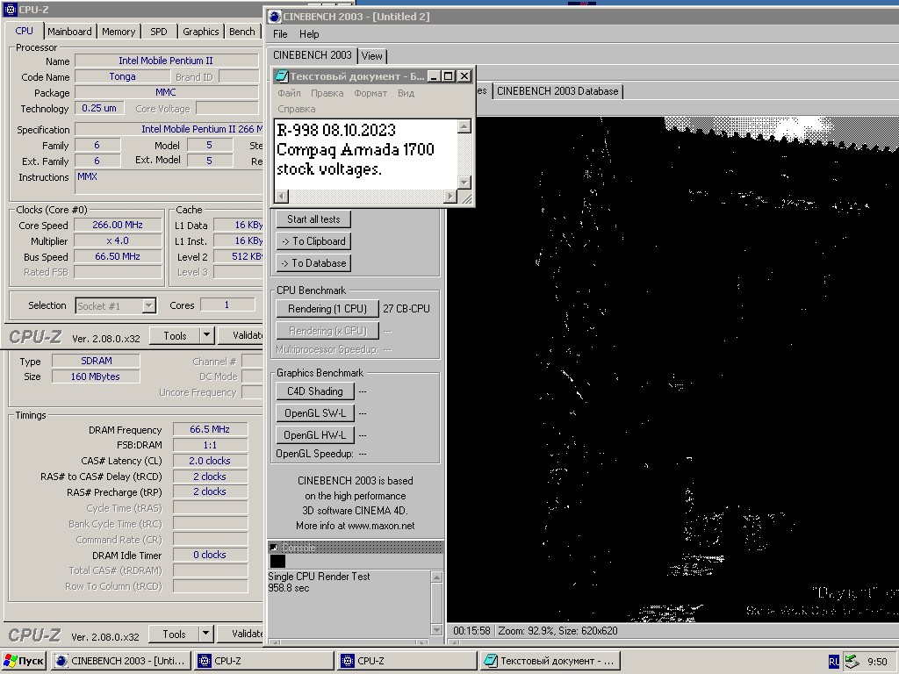Screen dimensions: 899x674
Task: Expand the Tools dropdown arrow in upper CPU-Z
Action: [x=207, y=336]
